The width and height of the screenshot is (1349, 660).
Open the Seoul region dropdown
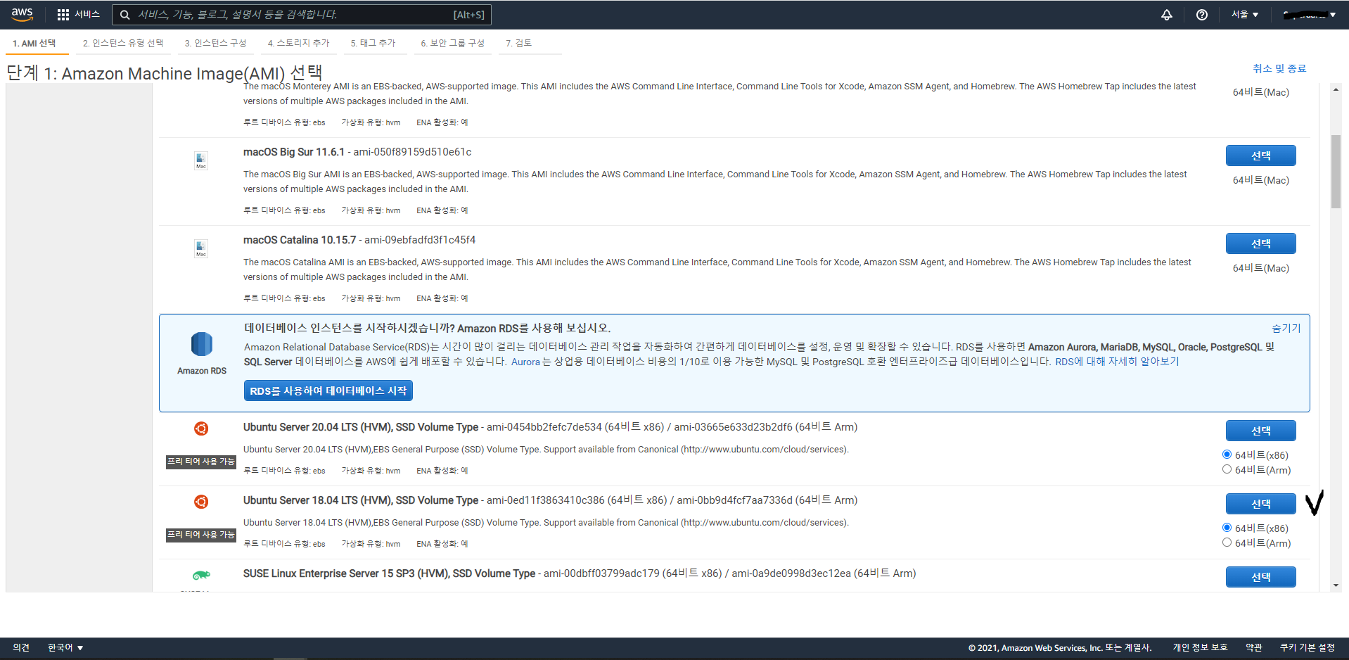pos(1244,15)
